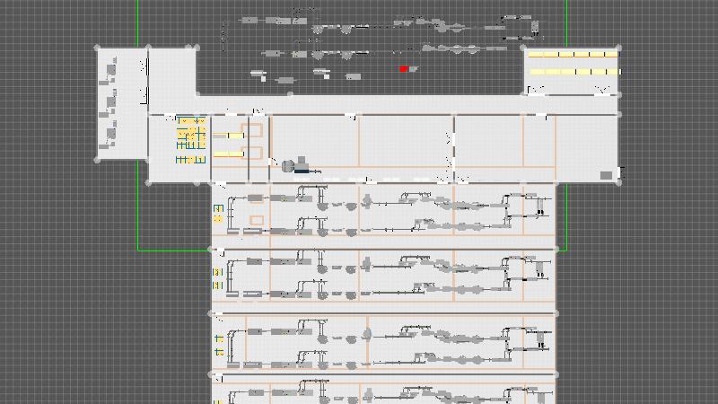Screen dimensions: 718x404
Task: Click first gray block on top outdoor line
Action: [x=249, y=19]
